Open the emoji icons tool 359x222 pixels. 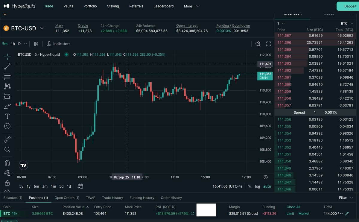tap(7, 126)
